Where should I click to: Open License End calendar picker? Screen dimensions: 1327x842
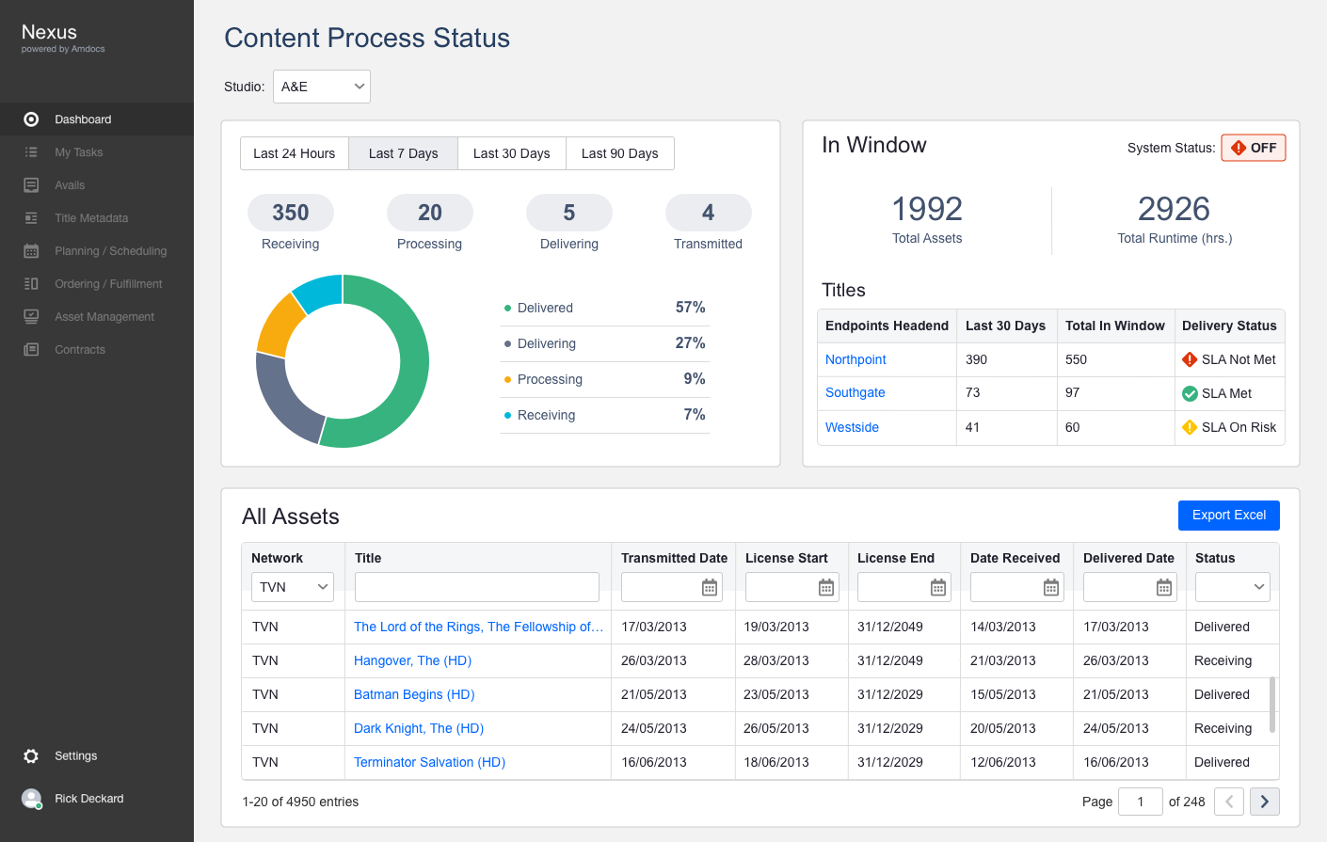pos(937,588)
